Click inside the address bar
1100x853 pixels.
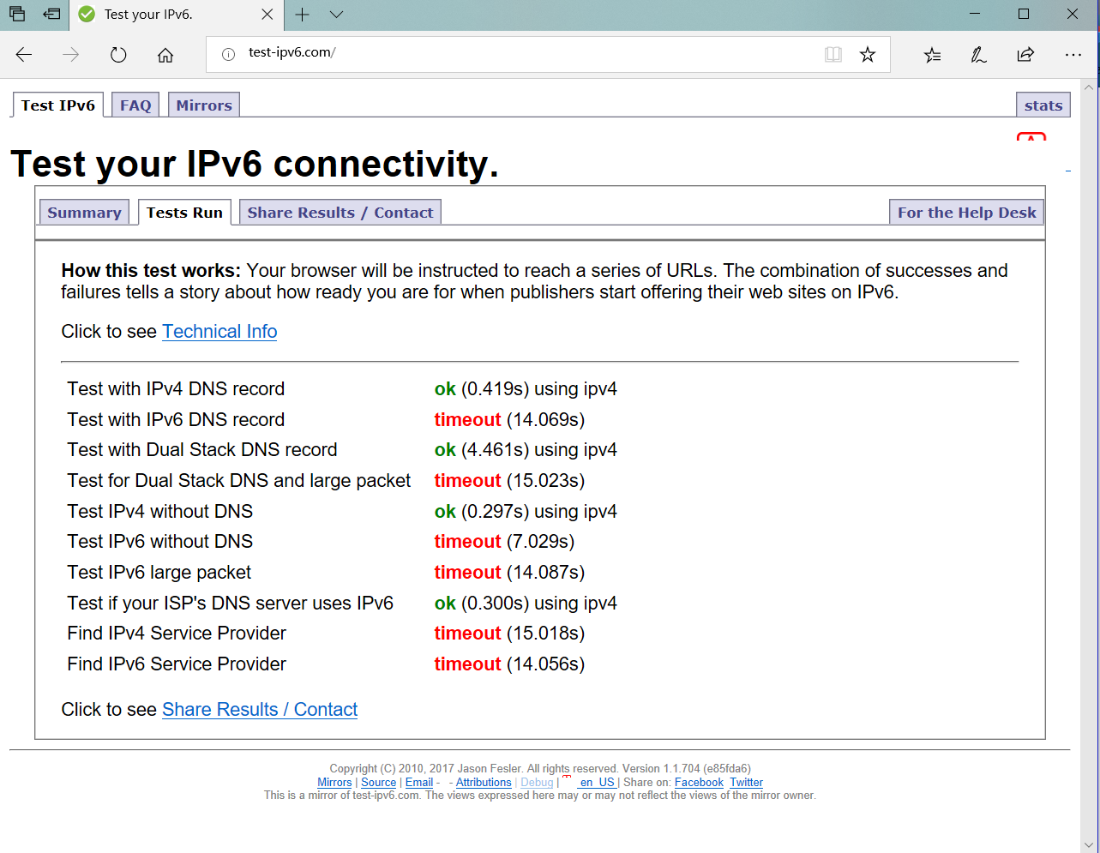point(514,54)
